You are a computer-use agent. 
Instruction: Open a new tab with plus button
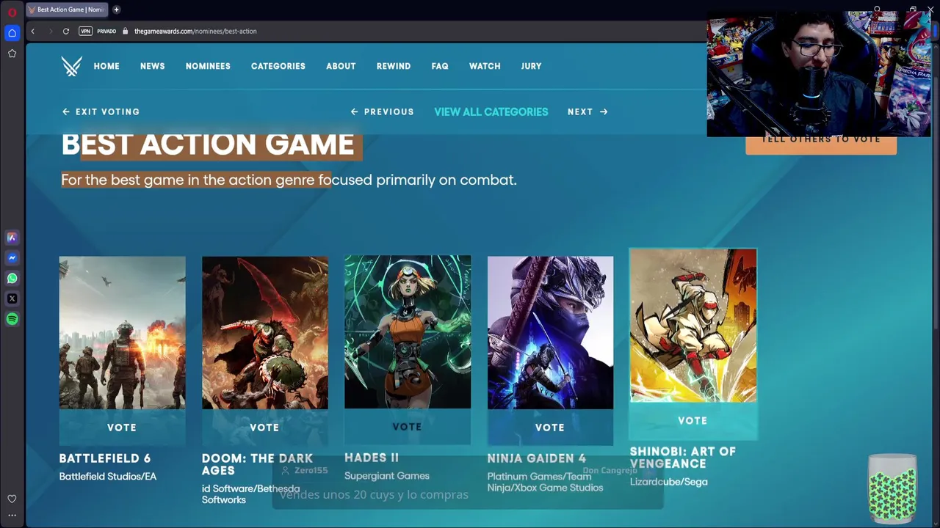pyautogui.click(x=116, y=10)
